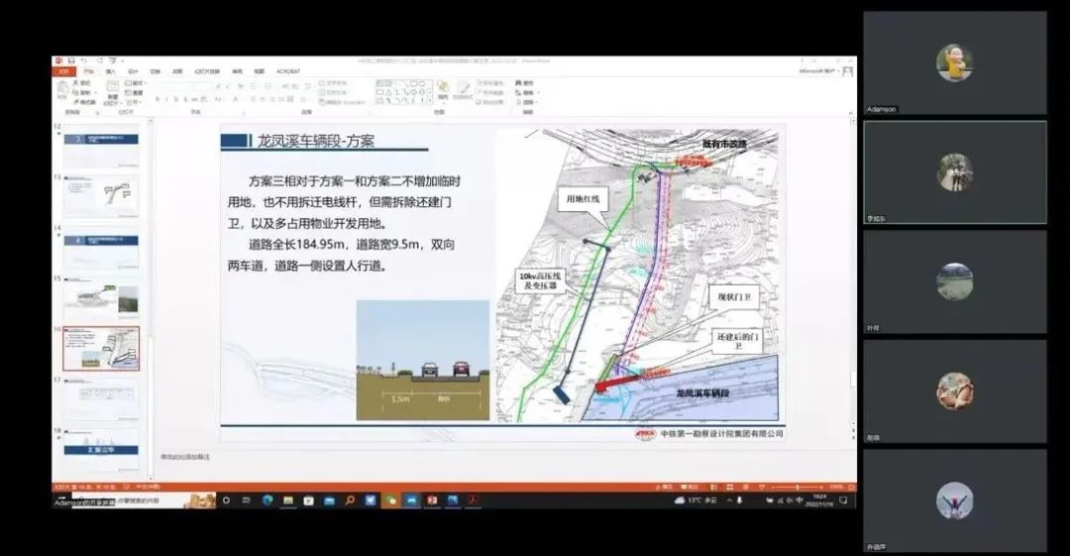Open the Shape Outline dropdown
The image size is (1070, 556).
(x=490, y=92)
